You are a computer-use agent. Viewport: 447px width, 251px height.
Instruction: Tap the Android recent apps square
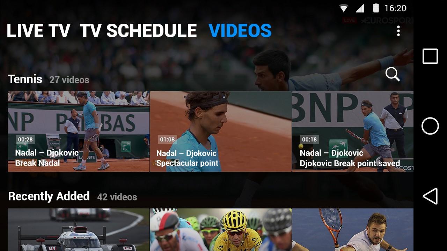(x=430, y=56)
